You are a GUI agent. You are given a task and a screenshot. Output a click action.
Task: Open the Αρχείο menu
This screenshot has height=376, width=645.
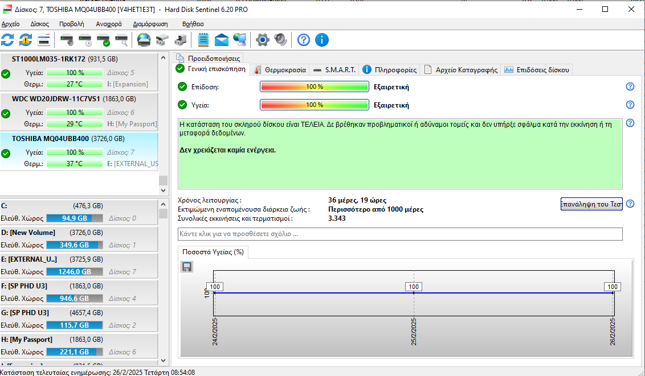tap(10, 24)
